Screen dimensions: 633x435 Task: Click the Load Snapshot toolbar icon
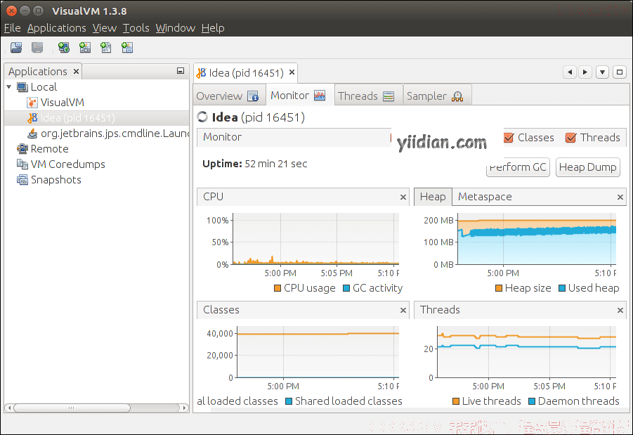pos(16,48)
